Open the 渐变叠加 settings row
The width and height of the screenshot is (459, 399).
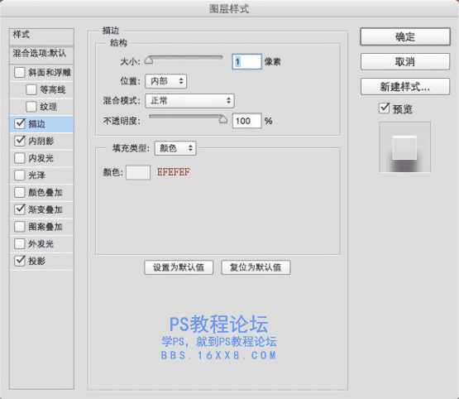(x=41, y=209)
